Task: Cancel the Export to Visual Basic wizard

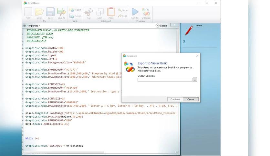Action: pyautogui.click(x=191, y=99)
